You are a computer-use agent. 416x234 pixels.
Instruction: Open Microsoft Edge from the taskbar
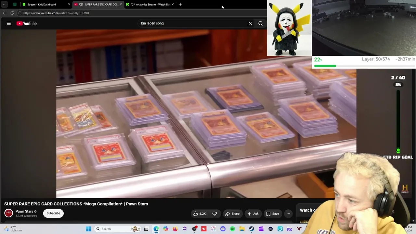156,229
